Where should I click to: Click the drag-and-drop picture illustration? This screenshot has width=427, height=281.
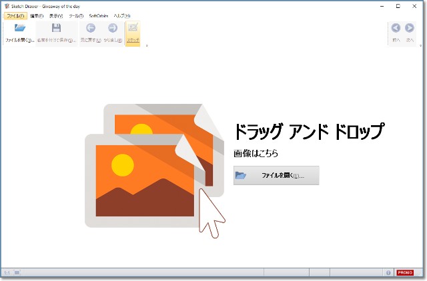(153, 166)
